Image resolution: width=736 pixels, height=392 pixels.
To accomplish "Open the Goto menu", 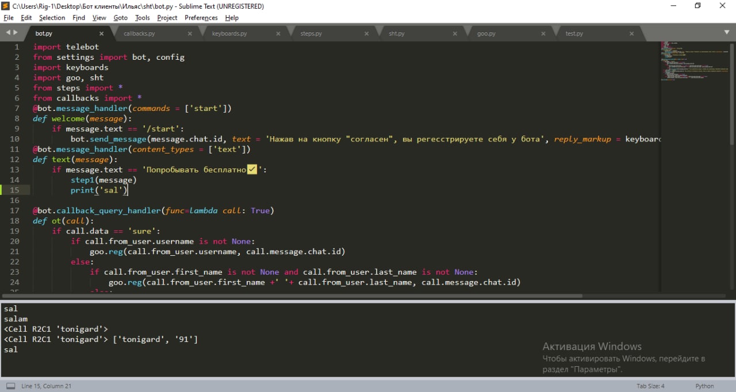I will pyautogui.click(x=121, y=18).
